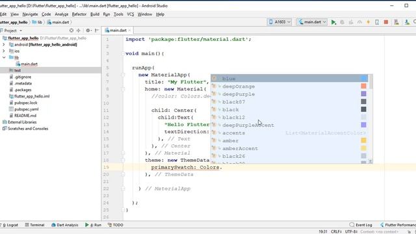The image size is (416, 234).
Task: Open Project panel settings gear
Action: pyautogui.click(x=88, y=31)
